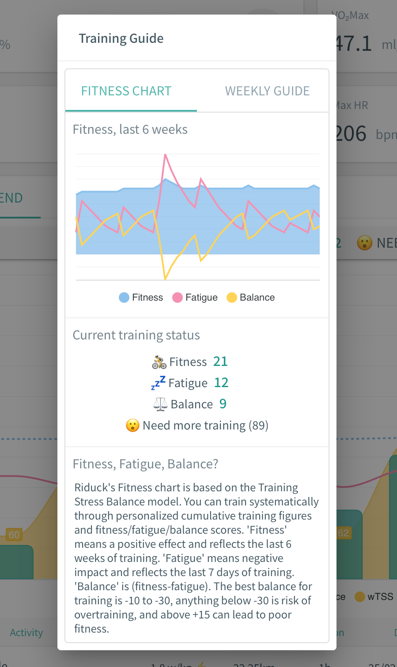Click the zZZ sleep icon beside Fatigue
This screenshot has width=397, height=667.
tap(158, 383)
